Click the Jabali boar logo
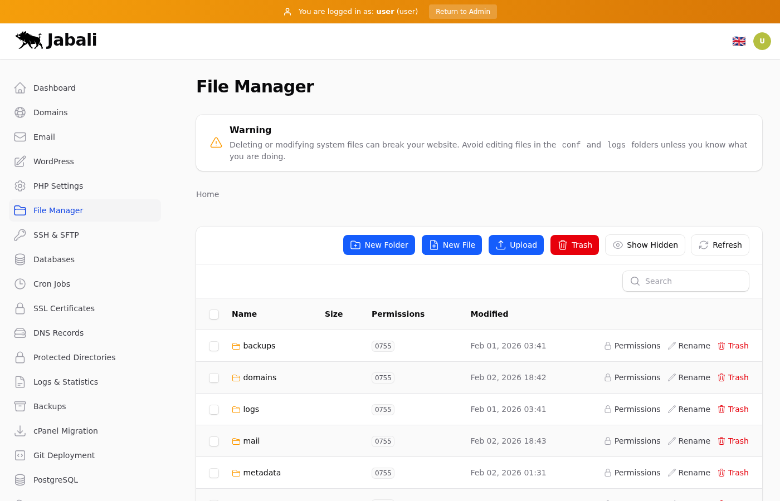The width and height of the screenshot is (780, 501). (x=30, y=40)
